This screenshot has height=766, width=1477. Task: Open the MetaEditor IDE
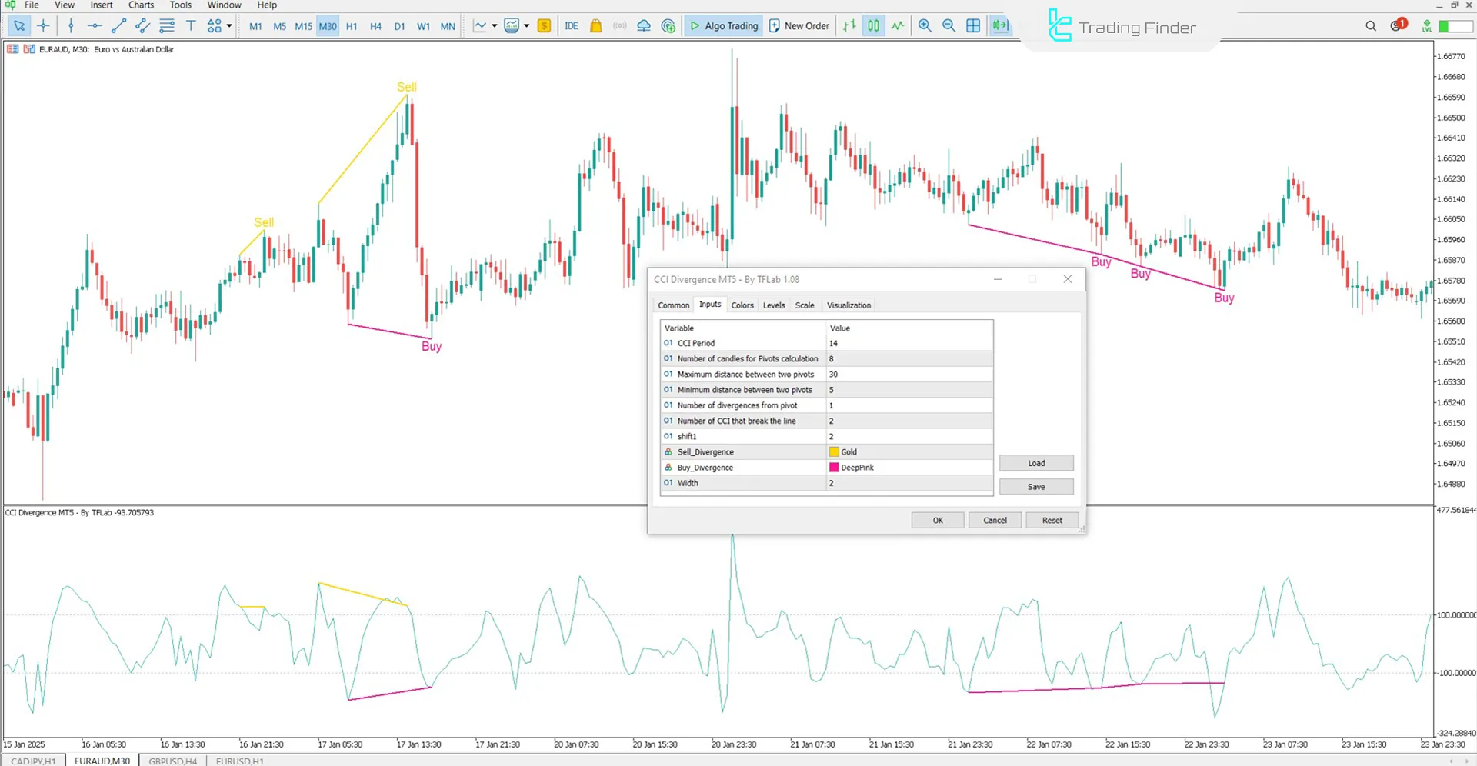coord(571,25)
